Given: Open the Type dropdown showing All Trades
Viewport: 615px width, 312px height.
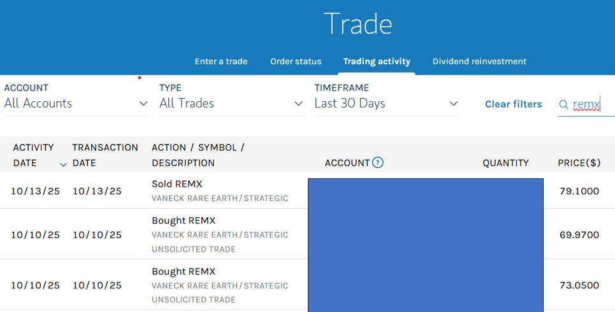Looking at the screenshot, I should (x=232, y=104).
